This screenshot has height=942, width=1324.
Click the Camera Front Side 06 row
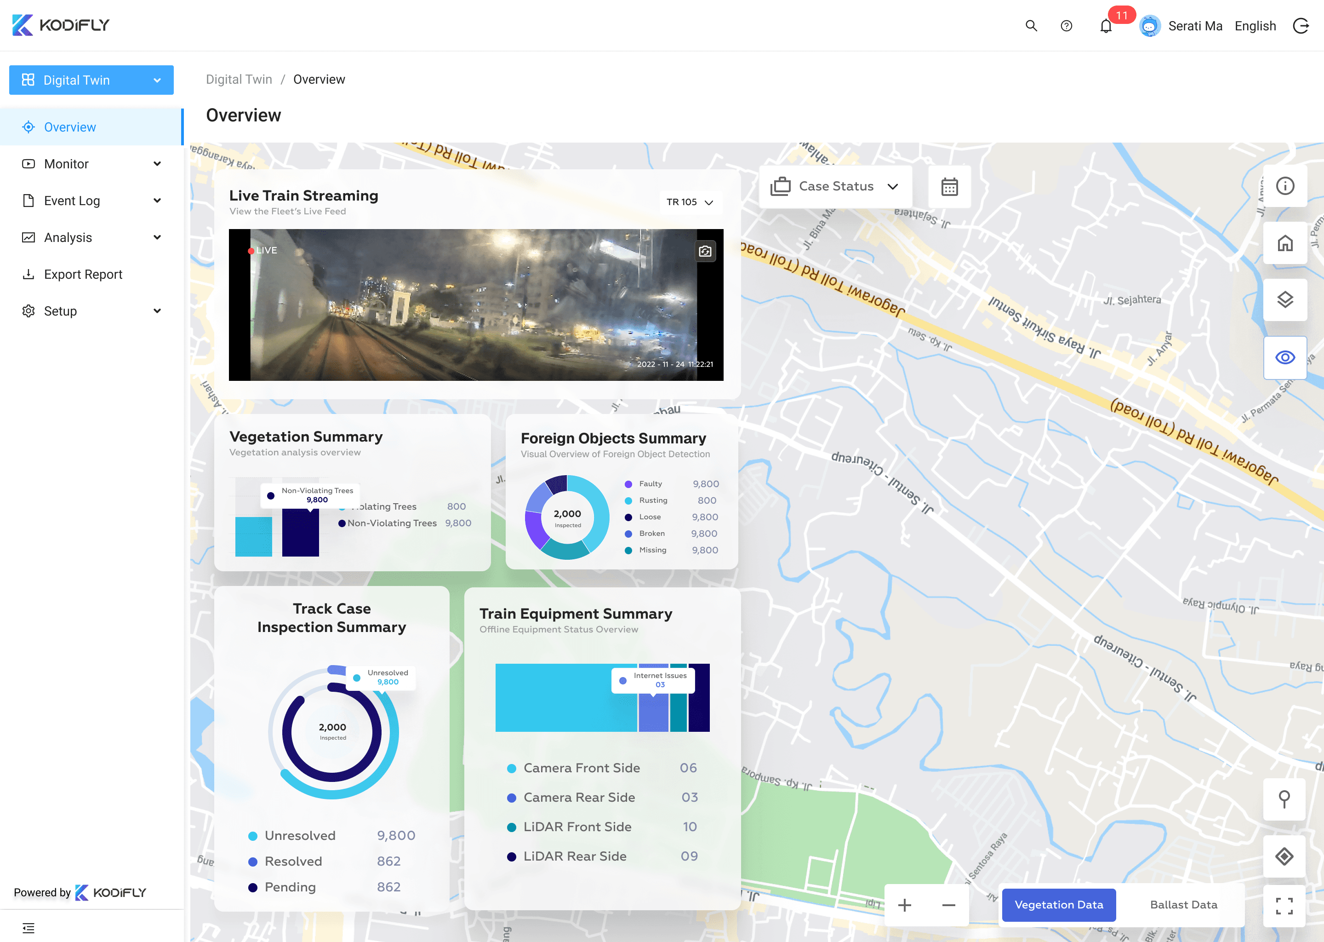click(x=602, y=768)
